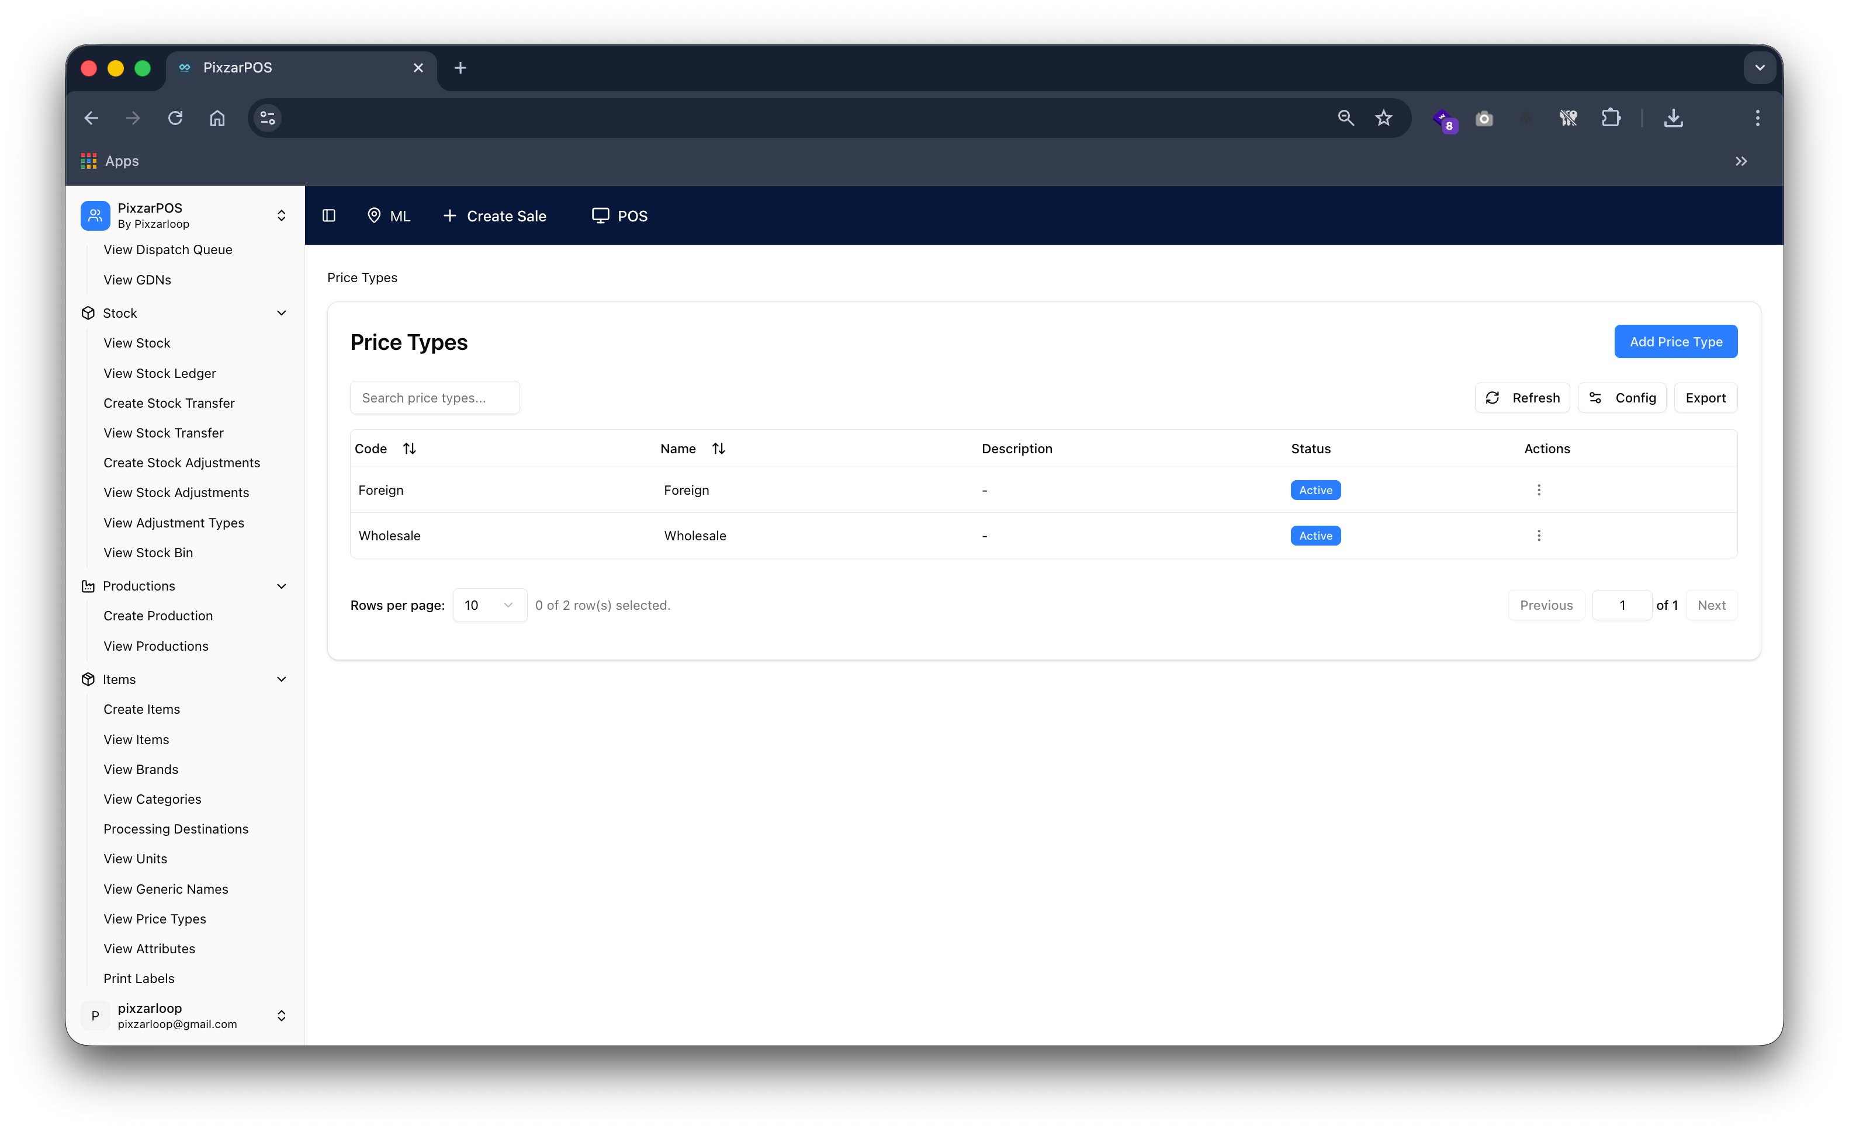1849x1132 pixels.
Task: Open the Config options for the table
Action: tap(1622, 398)
